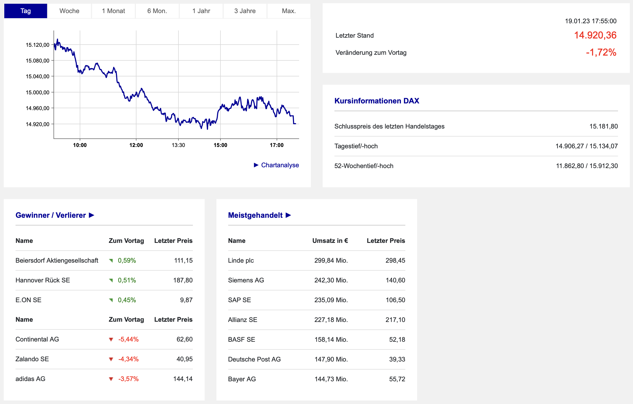Select the 1 Jahr time range
This screenshot has height=404, width=633.
click(201, 11)
